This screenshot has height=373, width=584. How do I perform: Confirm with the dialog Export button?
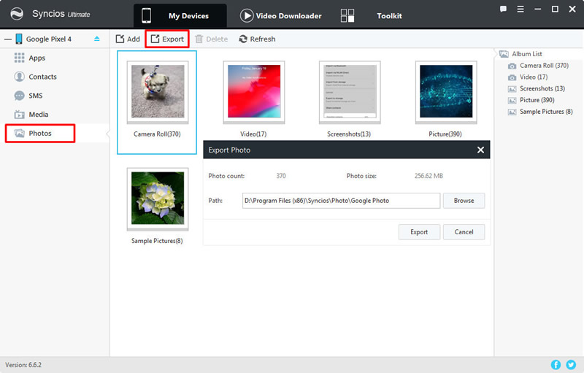(x=419, y=232)
